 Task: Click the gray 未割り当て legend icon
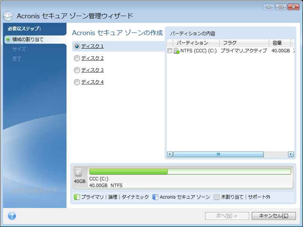pos(217,197)
